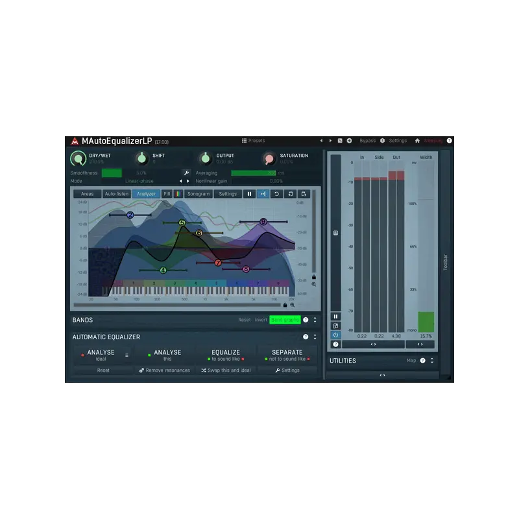Click the Analyse this button
Screen dimensions: 519x519
click(165, 355)
